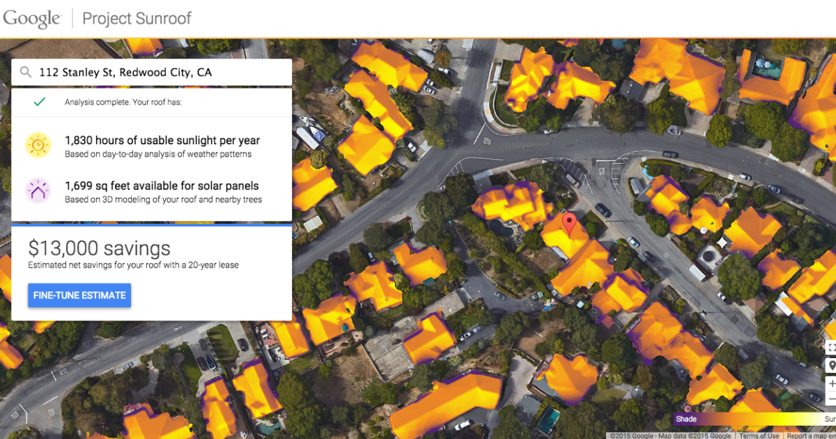
Task: Select the red map marker pin
Action: [569, 222]
